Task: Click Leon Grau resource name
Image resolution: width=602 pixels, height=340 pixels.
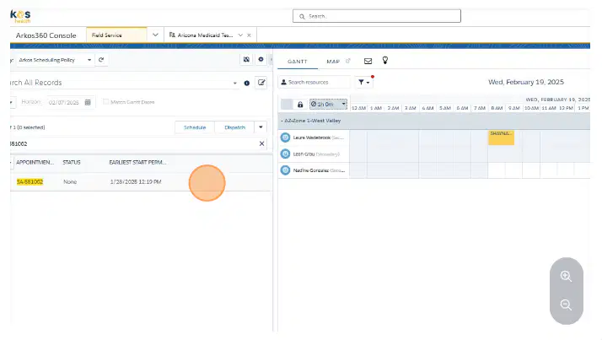Action: click(x=304, y=154)
